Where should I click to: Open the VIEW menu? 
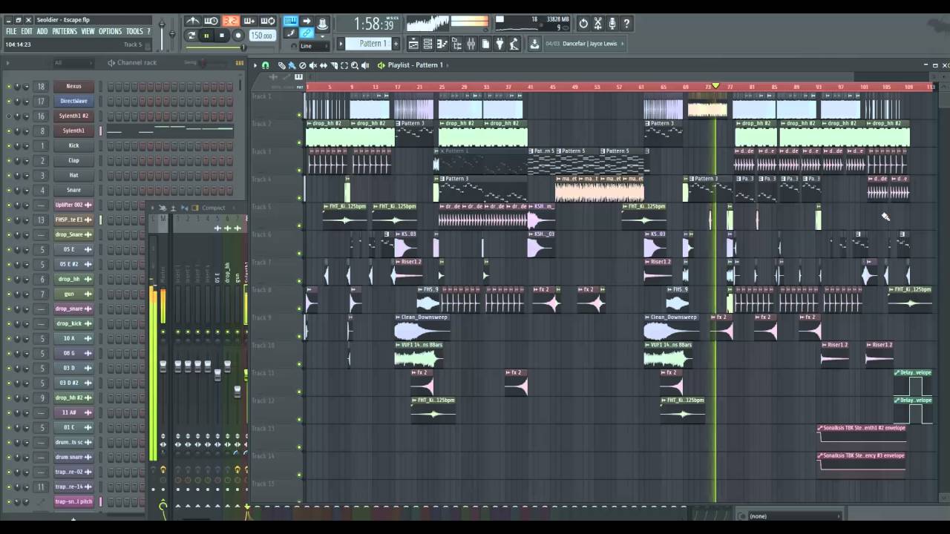[x=88, y=32]
